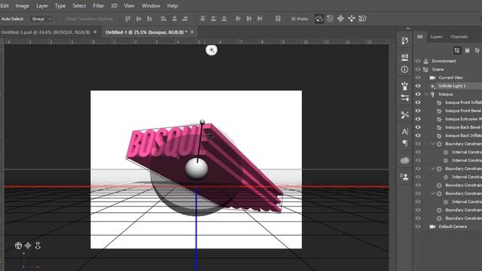
Task: Click the Dolly 3D camera control icon
Action: [38, 245]
